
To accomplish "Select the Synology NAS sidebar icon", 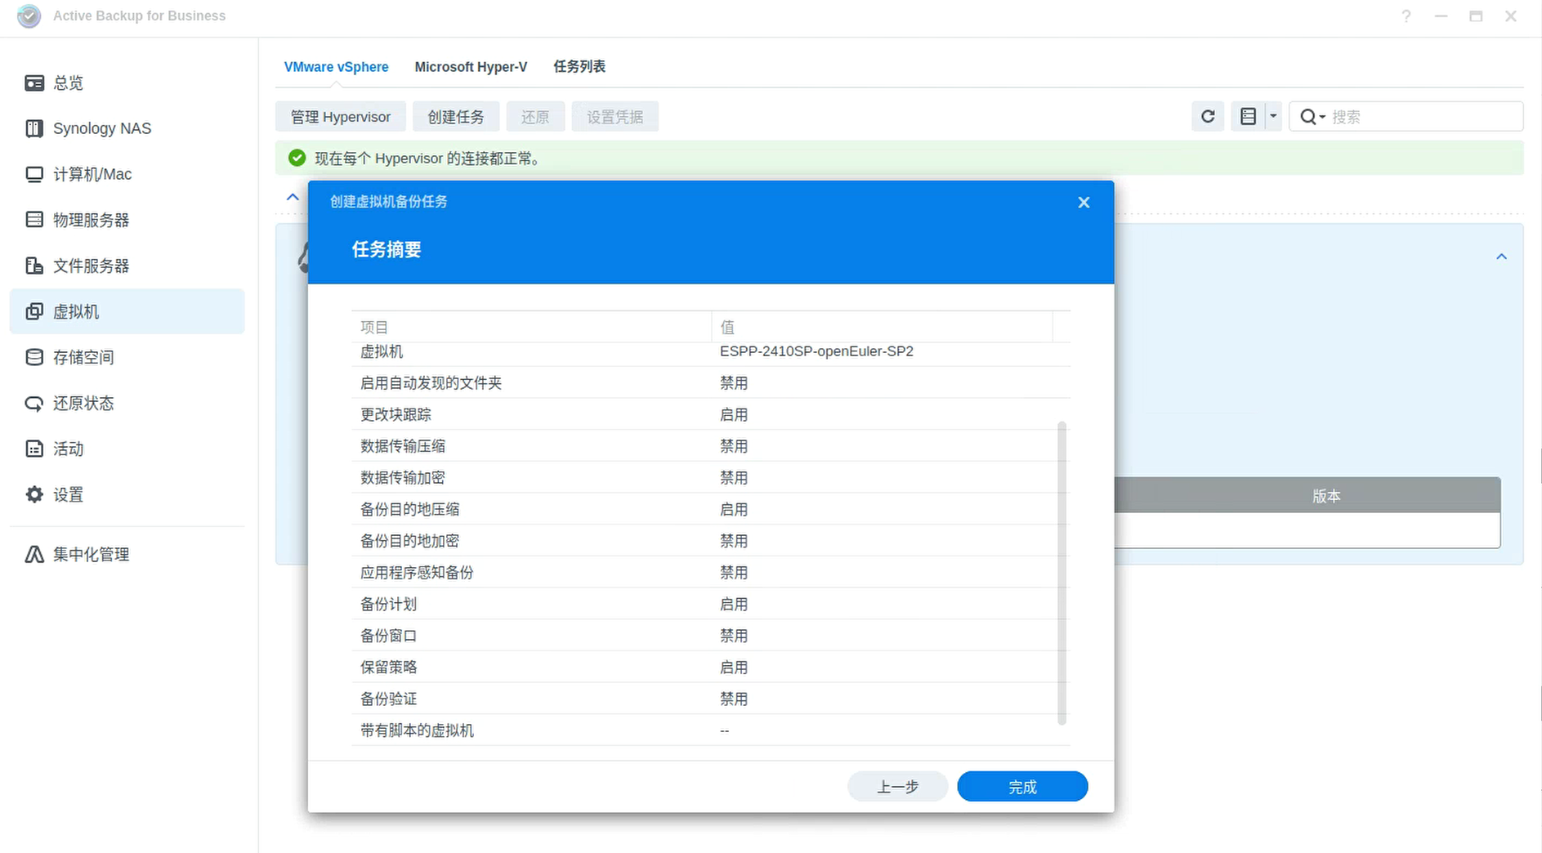I will point(101,128).
